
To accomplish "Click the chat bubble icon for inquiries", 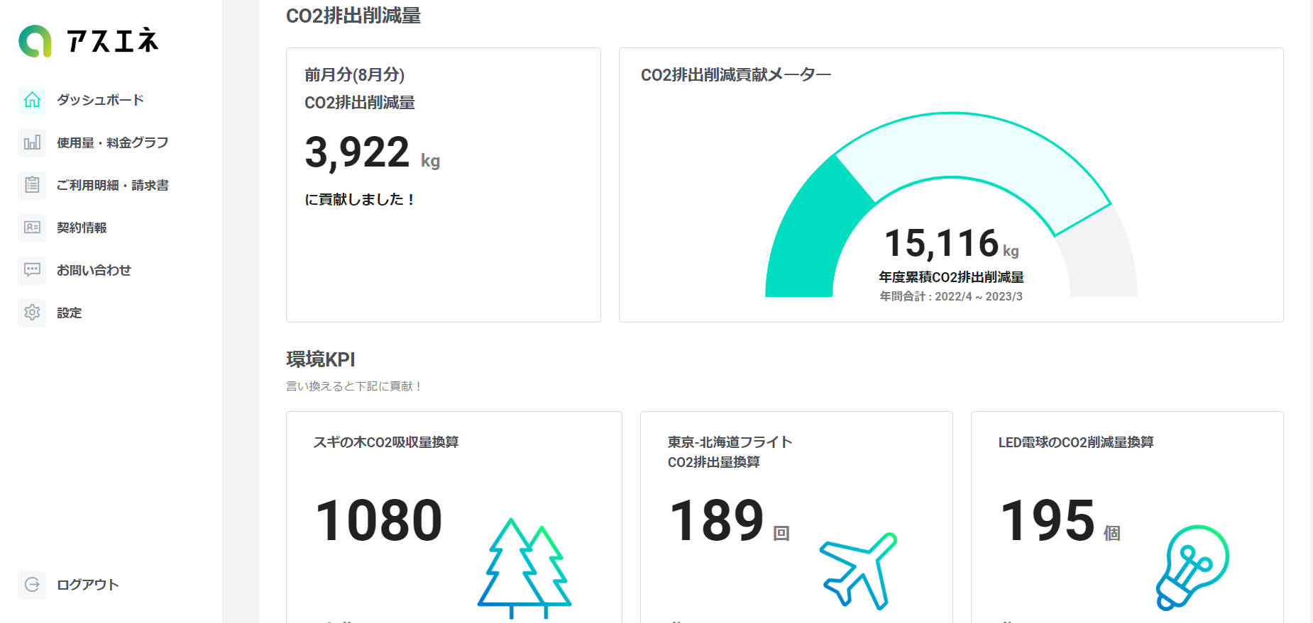I will point(32,270).
